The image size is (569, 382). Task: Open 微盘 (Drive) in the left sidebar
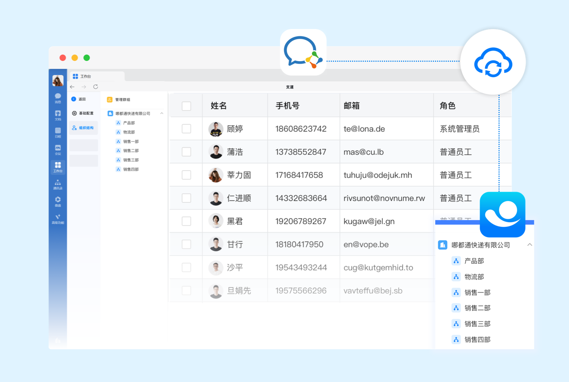pos(58,202)
